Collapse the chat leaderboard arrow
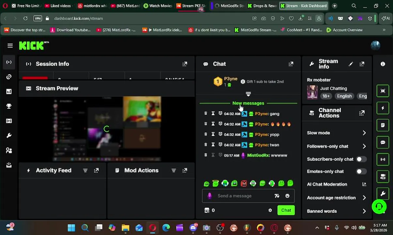The width and height of the screenshot is (393, 235). click(248, 94)
